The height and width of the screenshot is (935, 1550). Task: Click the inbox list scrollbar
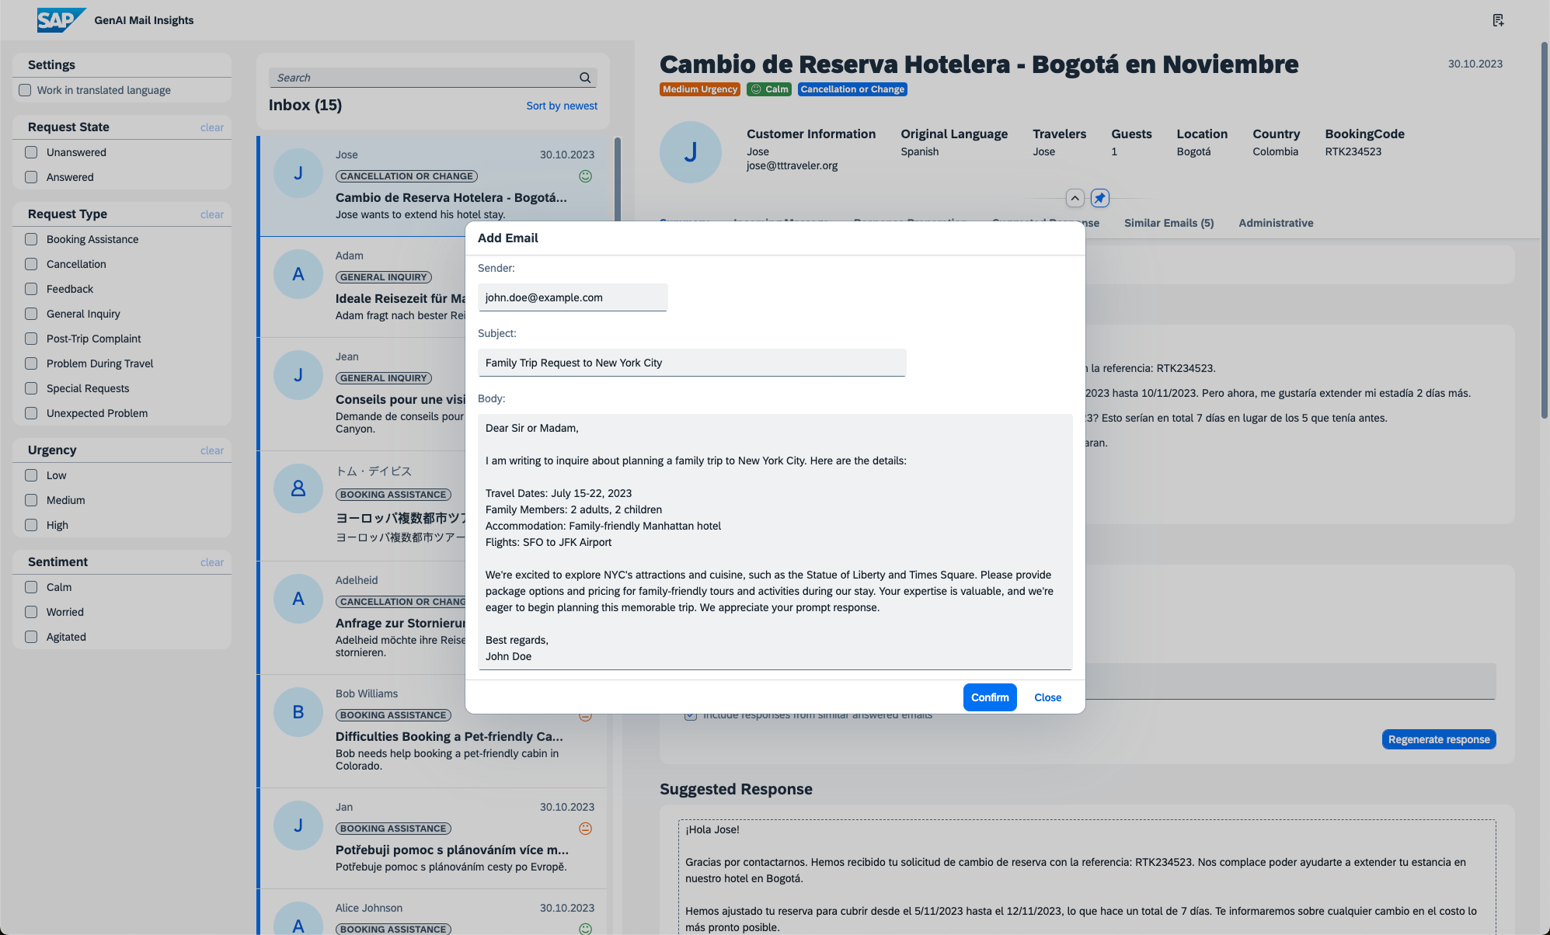click(x=618, y=179)
